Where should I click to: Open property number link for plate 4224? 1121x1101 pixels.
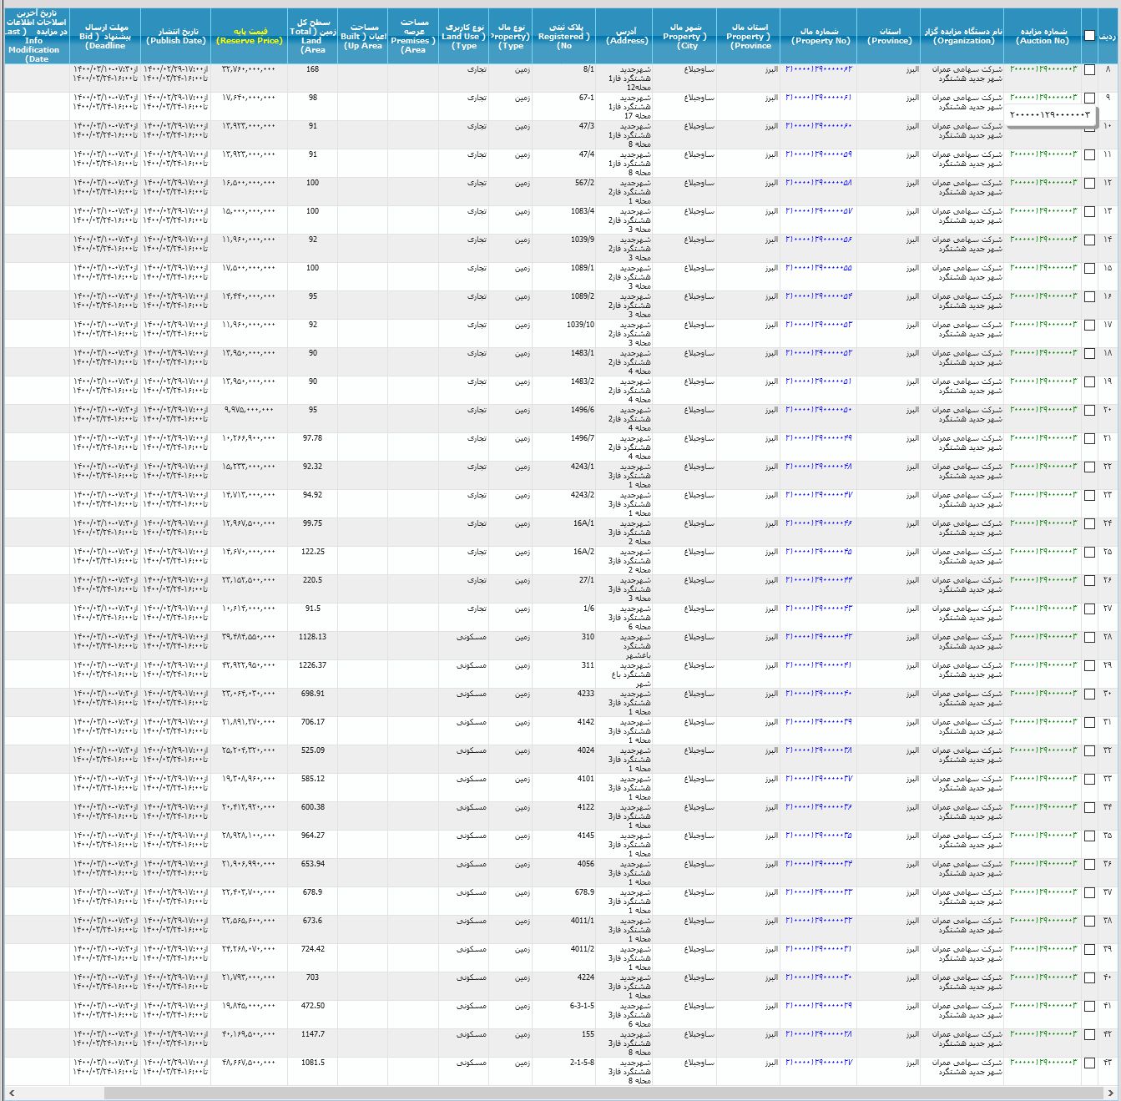819,977
